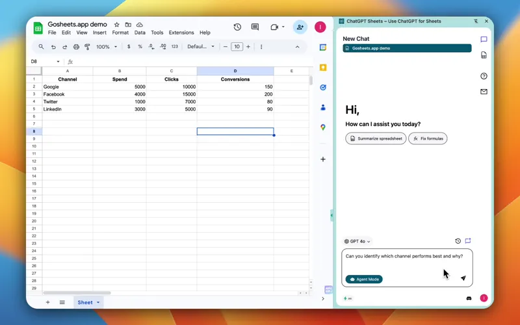
Task: Open the Extensions menu
Action: [181, 32]
